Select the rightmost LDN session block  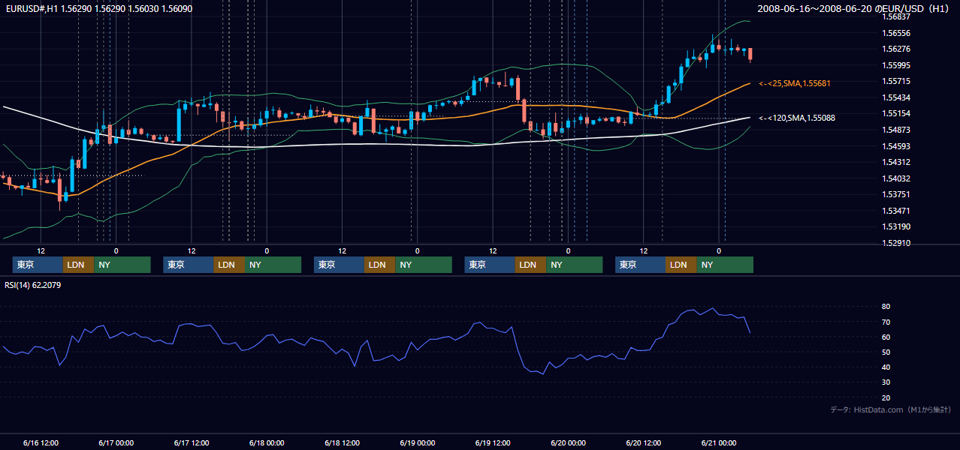pos(681,265)
